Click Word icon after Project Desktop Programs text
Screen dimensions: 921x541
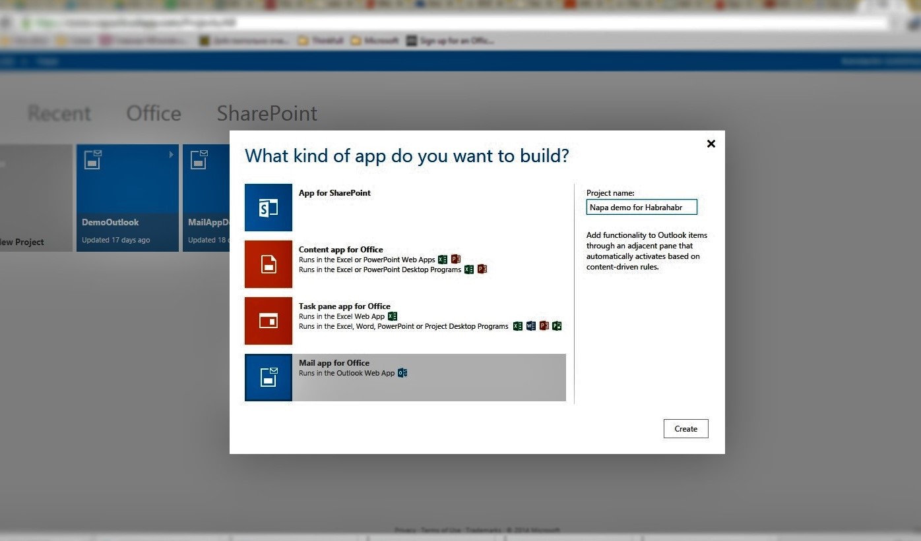[x=531, y=326]
